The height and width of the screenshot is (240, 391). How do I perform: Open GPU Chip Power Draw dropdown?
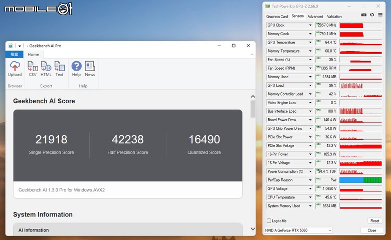pos(310,128)
